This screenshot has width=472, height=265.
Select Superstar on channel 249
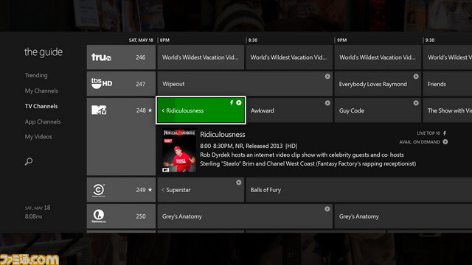tap(201, 190)
